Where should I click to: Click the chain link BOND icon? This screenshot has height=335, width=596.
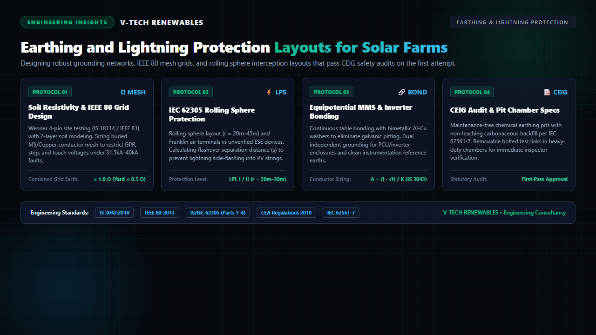coord(402,92)
